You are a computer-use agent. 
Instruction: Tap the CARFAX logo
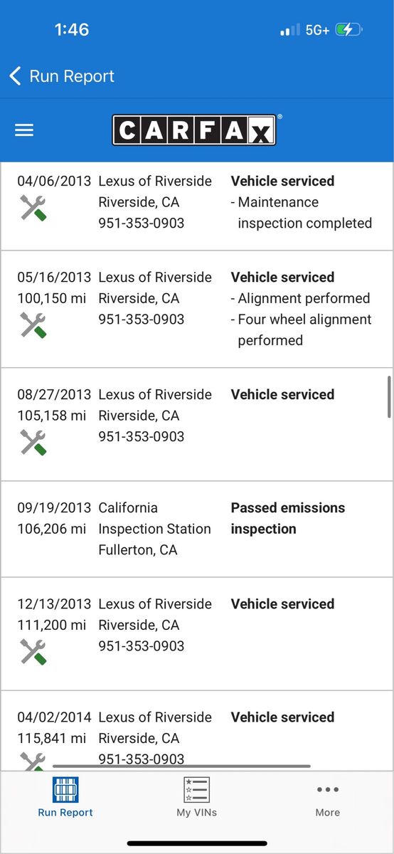coord(193,130)
